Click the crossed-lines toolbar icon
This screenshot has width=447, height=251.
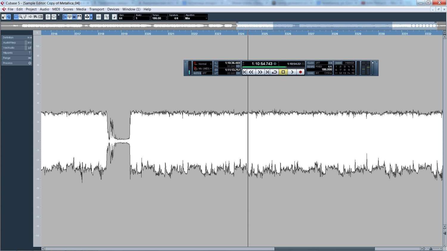point(106,17)
